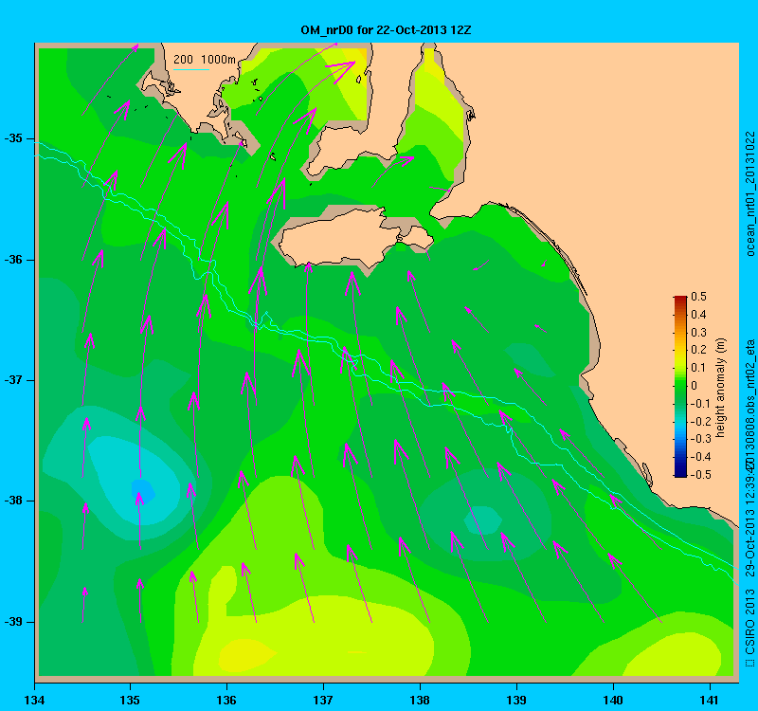Viewport: 758px width, 711px height.
Task: Click the '0.1' label on the color scale
Action: pos(698,368)
